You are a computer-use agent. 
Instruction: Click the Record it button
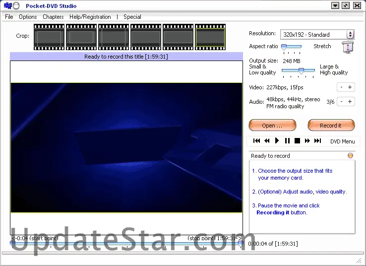pyautogui.click(x=331, y=126)
